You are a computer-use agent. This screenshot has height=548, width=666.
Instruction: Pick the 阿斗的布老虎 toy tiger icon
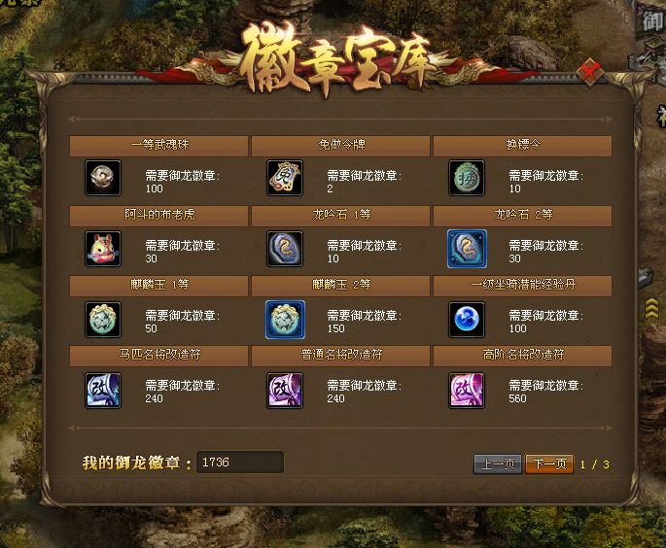pyautogui.click(x=103, y=249)
